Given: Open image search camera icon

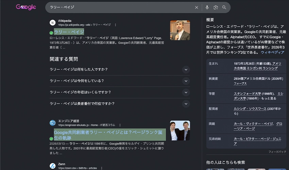Looking at the screenshot, I should pyautogui.click(x=216, y=7).
